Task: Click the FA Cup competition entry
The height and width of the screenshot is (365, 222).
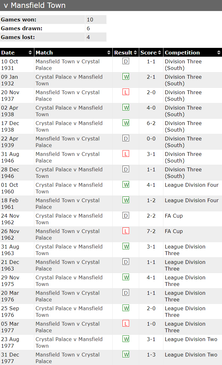Action: tap(174, 216)
